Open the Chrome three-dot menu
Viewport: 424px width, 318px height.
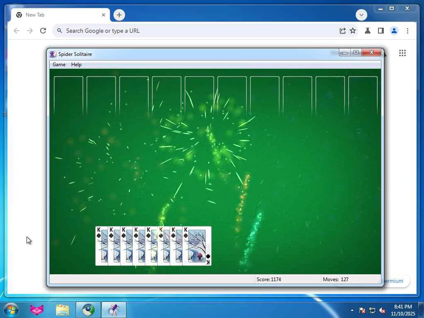click(407, 31)
